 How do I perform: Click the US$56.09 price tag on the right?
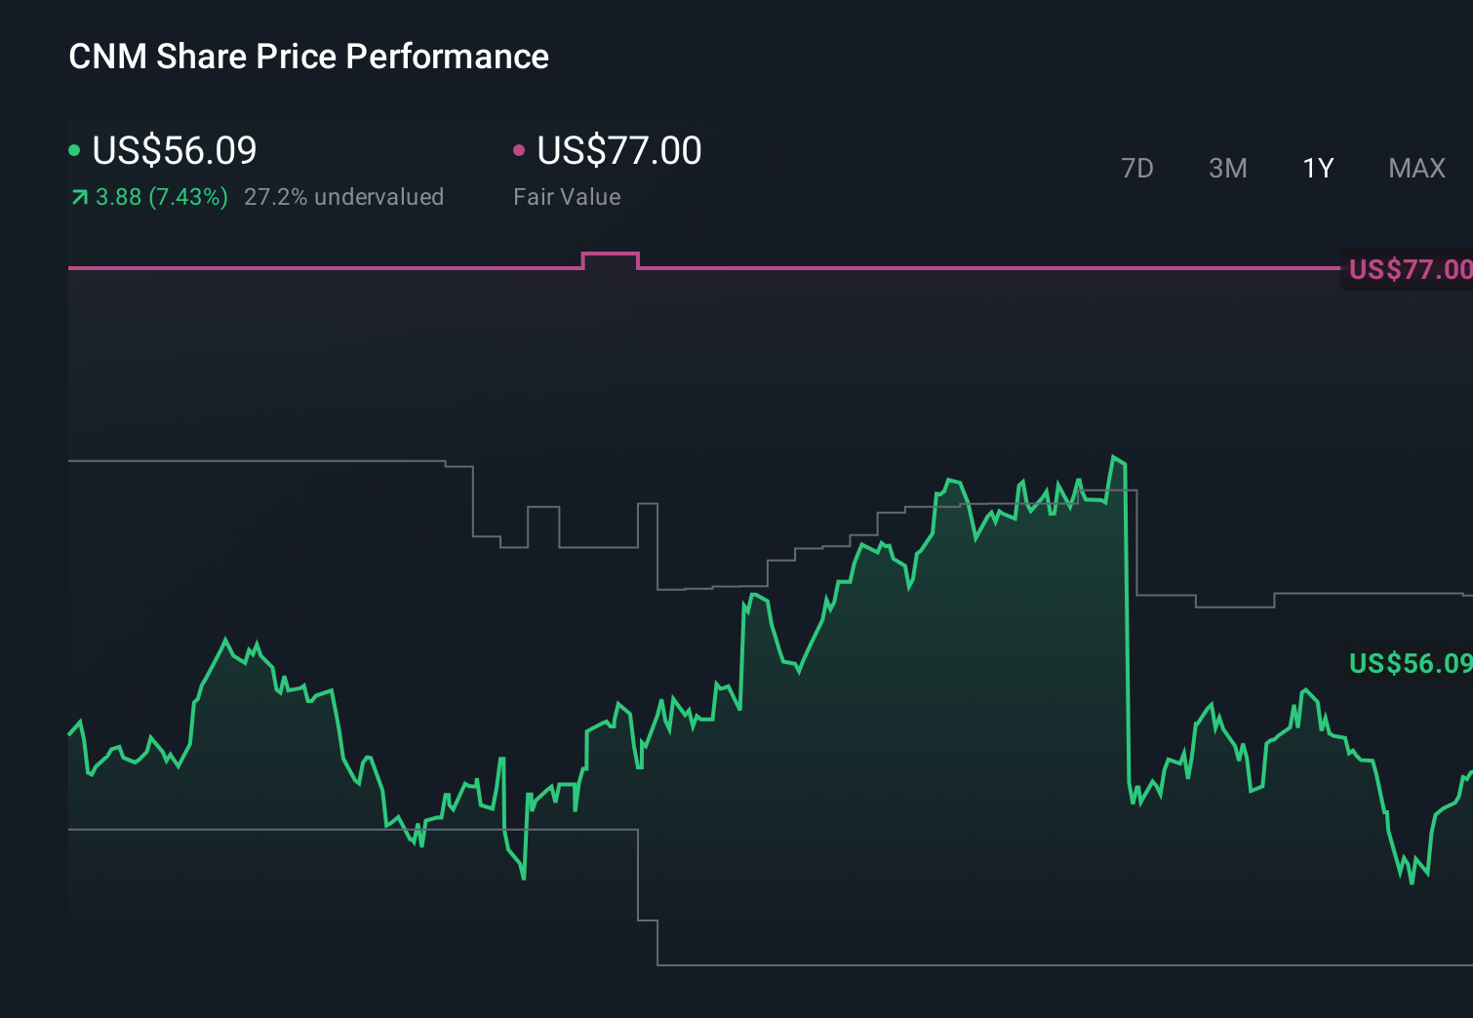point(1409,664)
